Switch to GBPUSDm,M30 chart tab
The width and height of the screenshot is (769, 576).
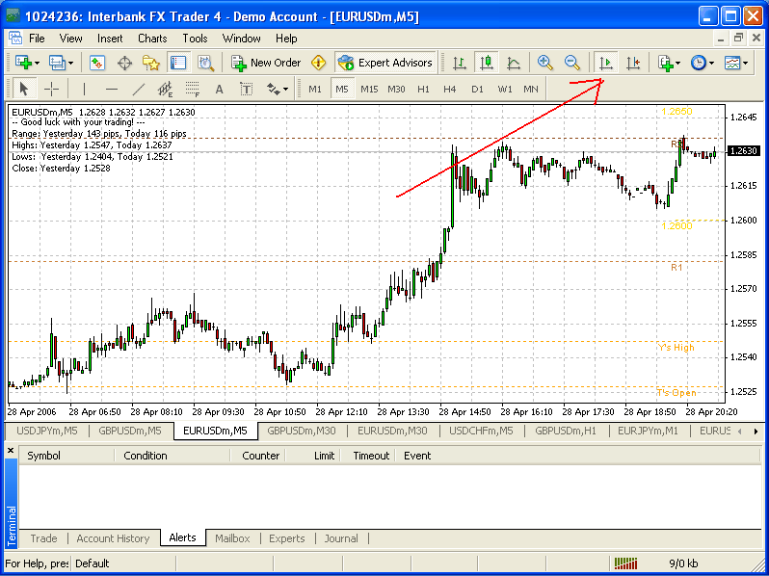[x=302, y=431]
